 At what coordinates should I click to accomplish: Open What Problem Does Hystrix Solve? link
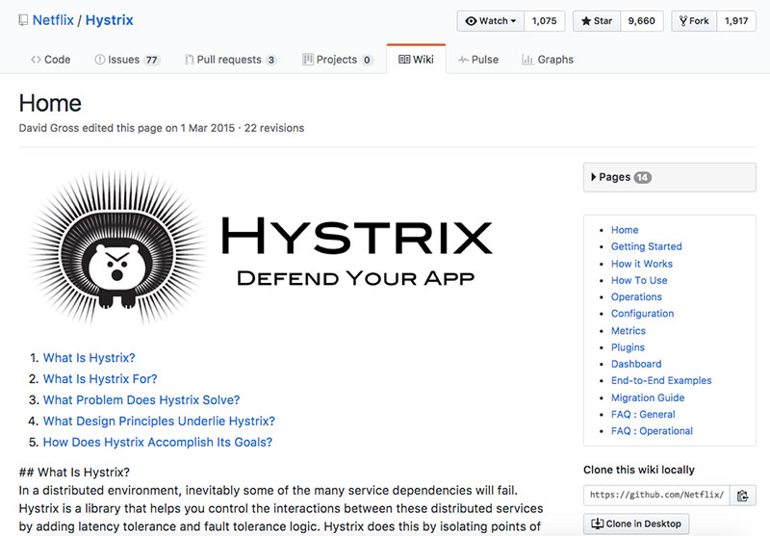141,400
